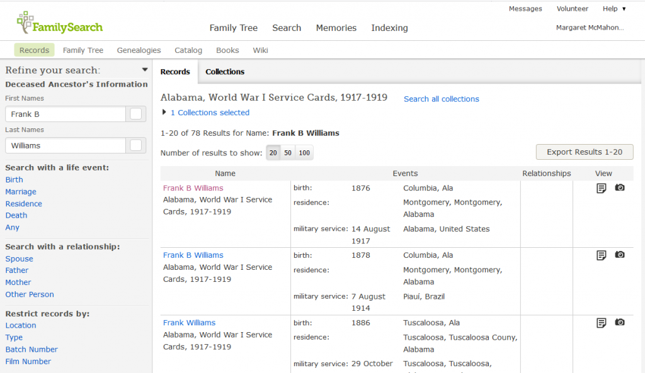Toggle exact match checkbox for First Names
Image resolution: width=645 pixels, height=373 pixels.
tap(136, 114)
